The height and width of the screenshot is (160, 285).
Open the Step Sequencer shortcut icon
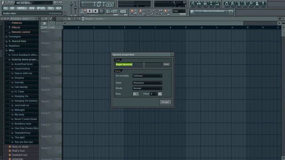[x=199, y=4]
